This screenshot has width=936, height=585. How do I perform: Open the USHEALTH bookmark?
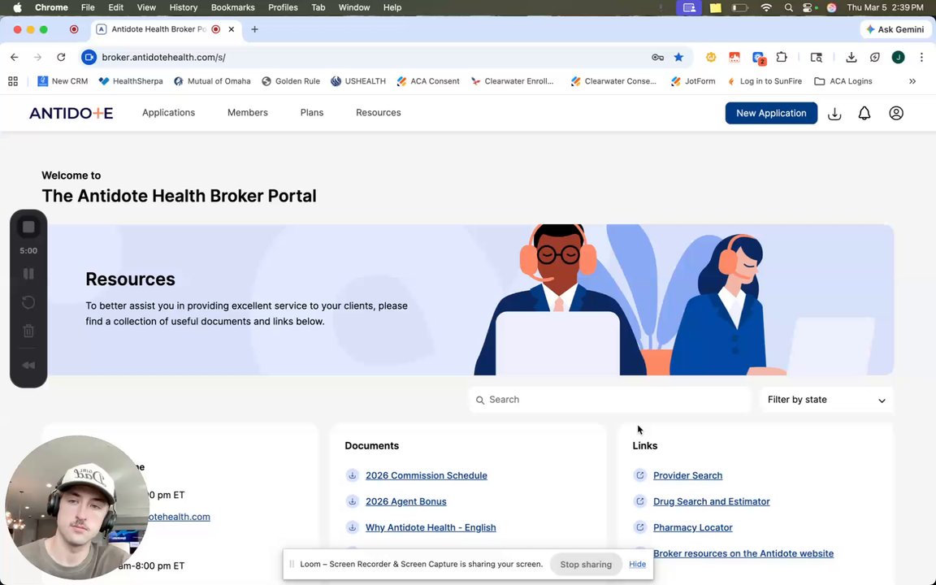click(x=358, y=81)
